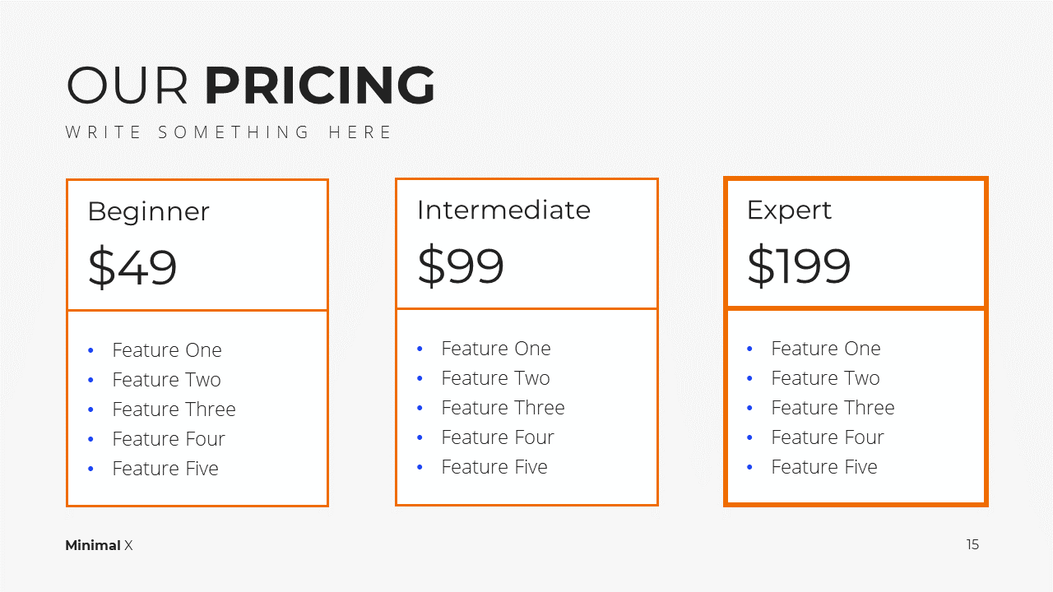Click Feature Three in Beginner card
The width and height of the screenshot is (1053, 592).
174,409
